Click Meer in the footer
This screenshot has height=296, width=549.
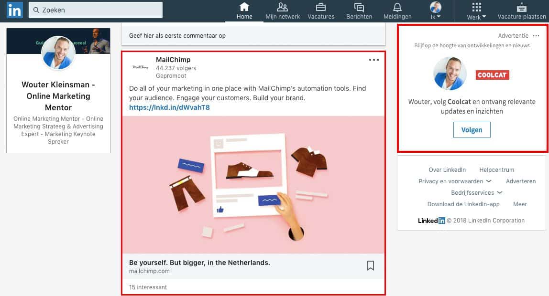point(519,204)
